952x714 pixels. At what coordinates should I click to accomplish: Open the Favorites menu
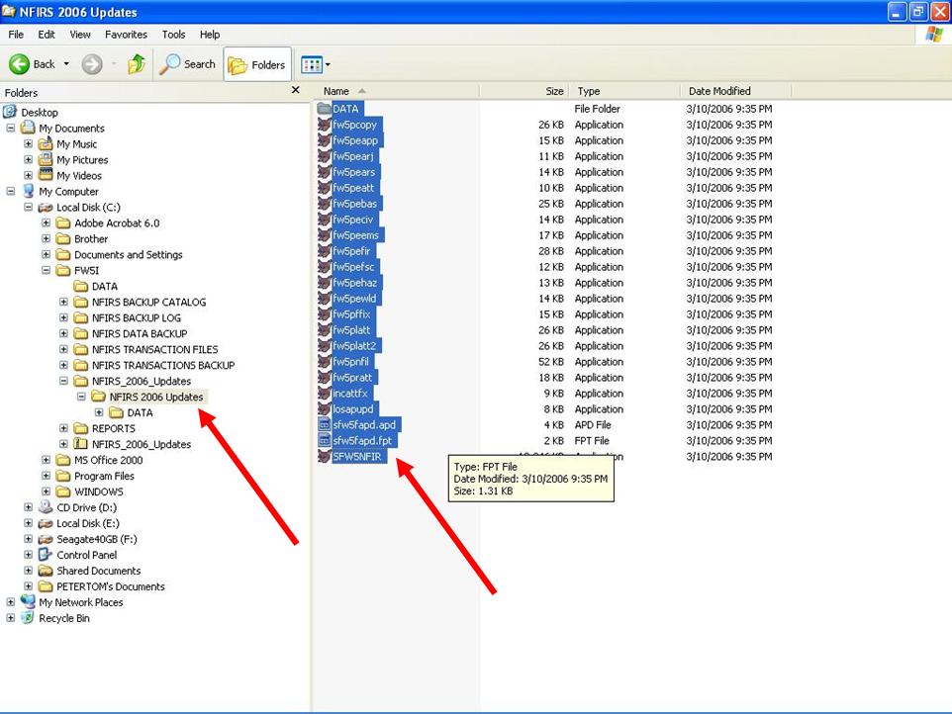tap(126, 35)
